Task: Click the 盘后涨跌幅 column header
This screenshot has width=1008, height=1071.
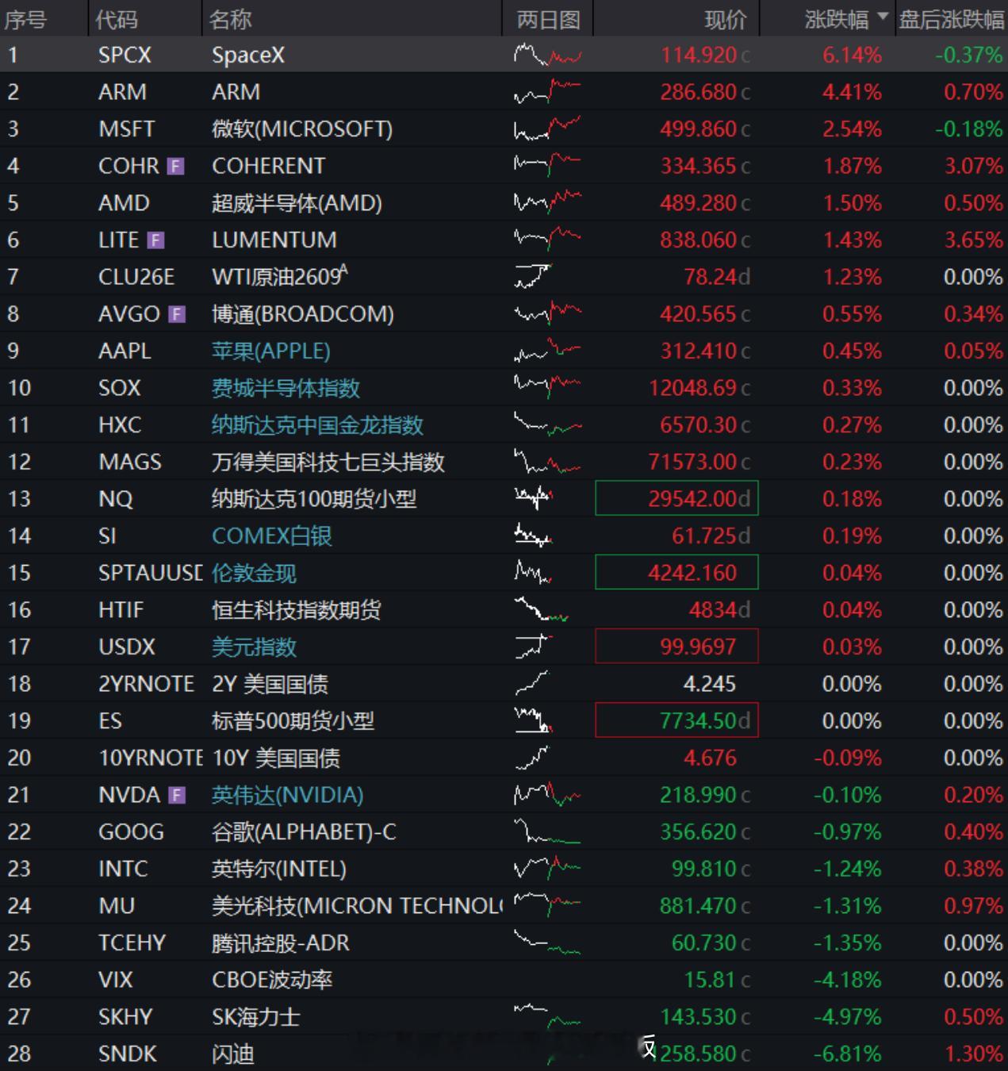Action: (951, 19)
